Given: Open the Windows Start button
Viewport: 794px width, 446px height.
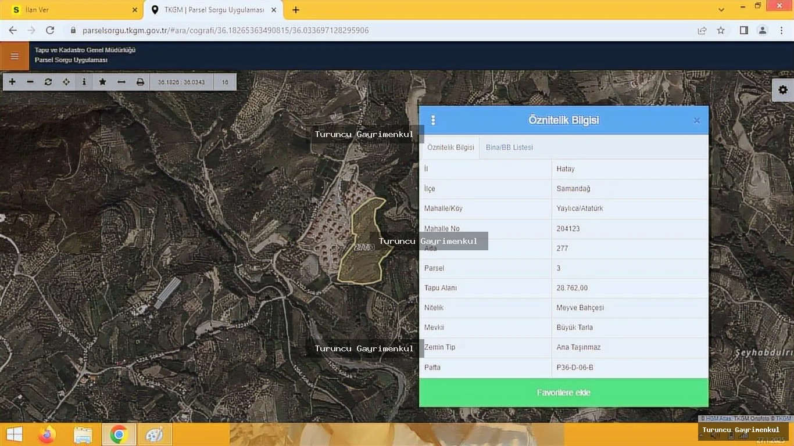Looking at the screenshot, I should click(15, 434).
